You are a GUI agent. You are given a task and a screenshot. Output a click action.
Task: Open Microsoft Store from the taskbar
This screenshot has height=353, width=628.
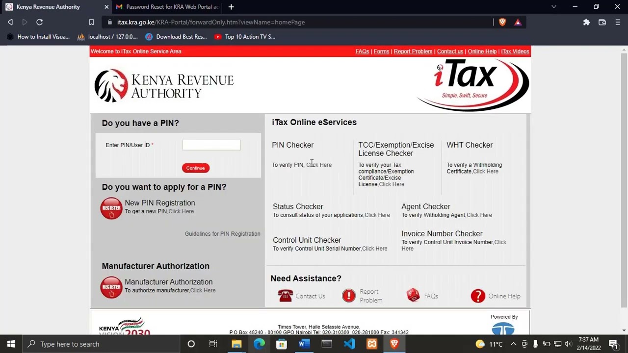point(282,344)
